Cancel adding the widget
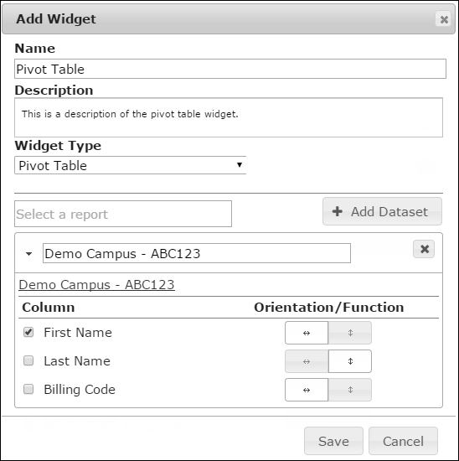 (403, 441)
